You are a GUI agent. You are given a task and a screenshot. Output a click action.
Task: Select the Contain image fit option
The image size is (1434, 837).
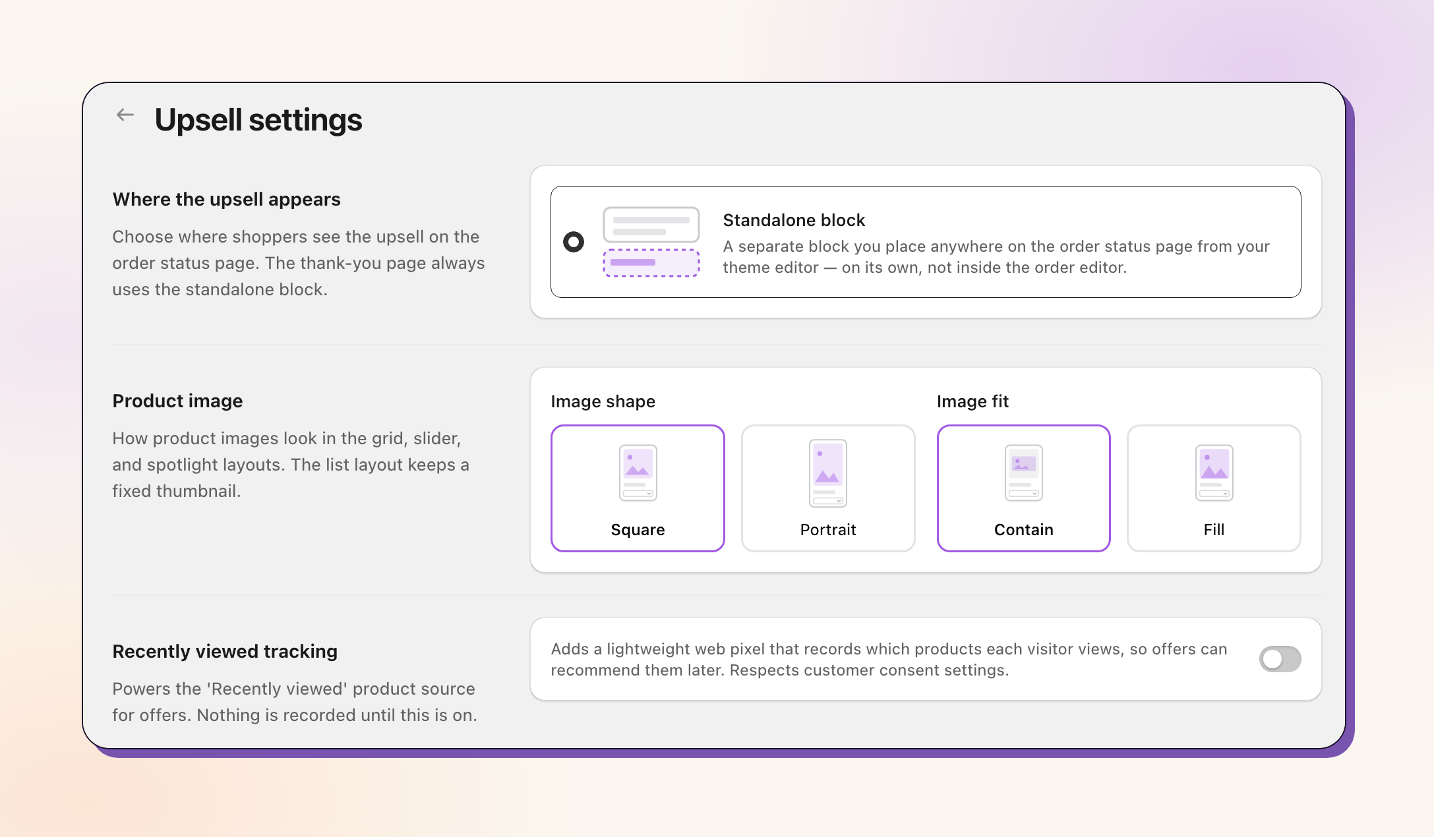coord(1023,488)
